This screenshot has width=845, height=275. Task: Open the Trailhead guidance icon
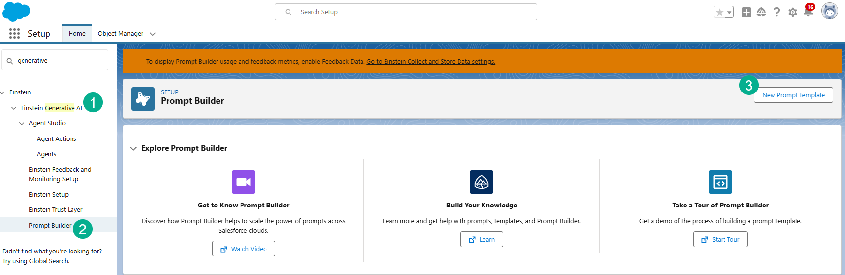tap(761, 12)
